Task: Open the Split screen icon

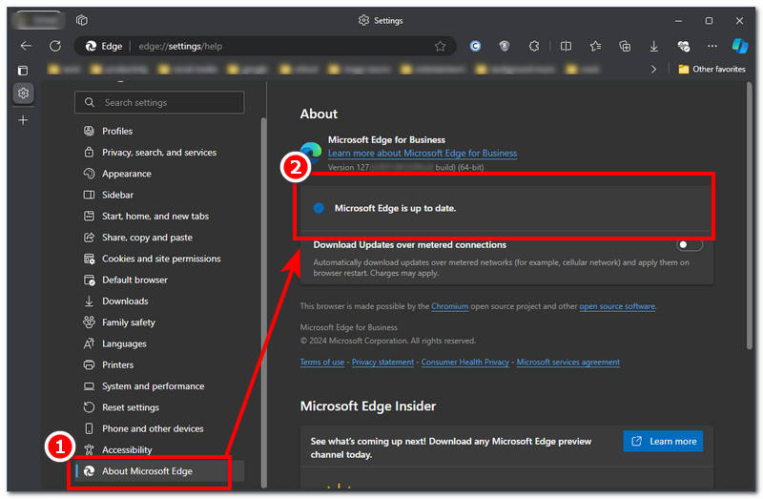Action: tap(566, 46)
